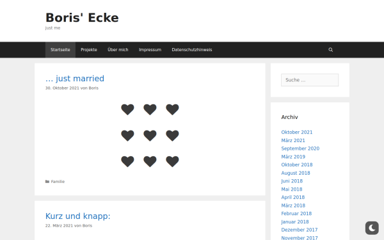Open the Impressum page

(x=150, y=50)
